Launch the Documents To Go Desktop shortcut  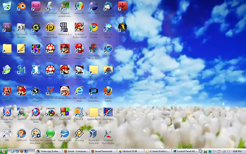coord(94,49)
